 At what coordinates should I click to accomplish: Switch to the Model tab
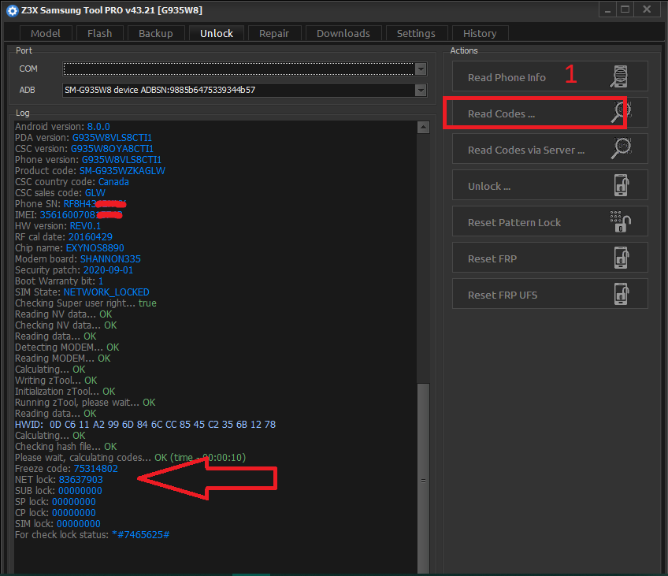click(46, 33)
